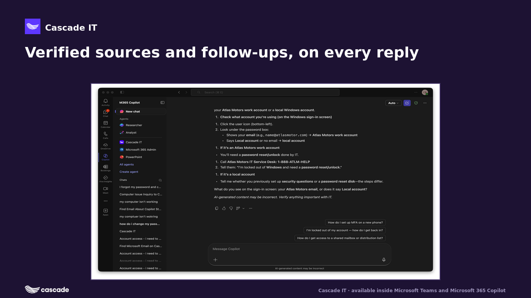Open the Activity feed in the left rail
This screenshot has height=298, width=531.
105,102
